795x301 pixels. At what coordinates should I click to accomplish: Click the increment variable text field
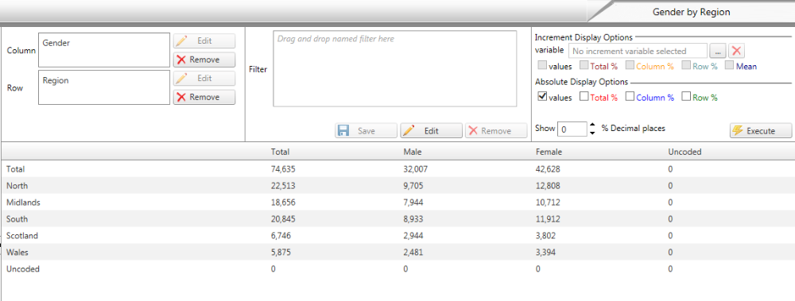[x=638, y=51]
